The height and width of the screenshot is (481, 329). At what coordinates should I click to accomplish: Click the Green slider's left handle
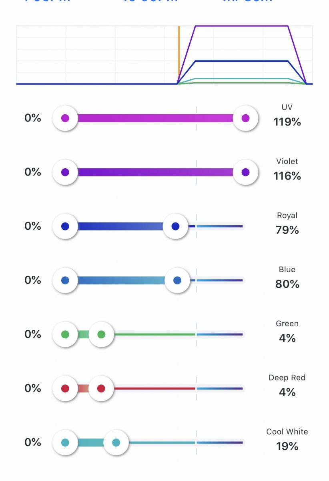point(65,334)
